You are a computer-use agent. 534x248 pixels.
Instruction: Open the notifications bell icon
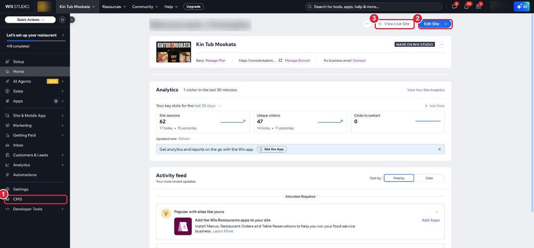pos(466,6)
